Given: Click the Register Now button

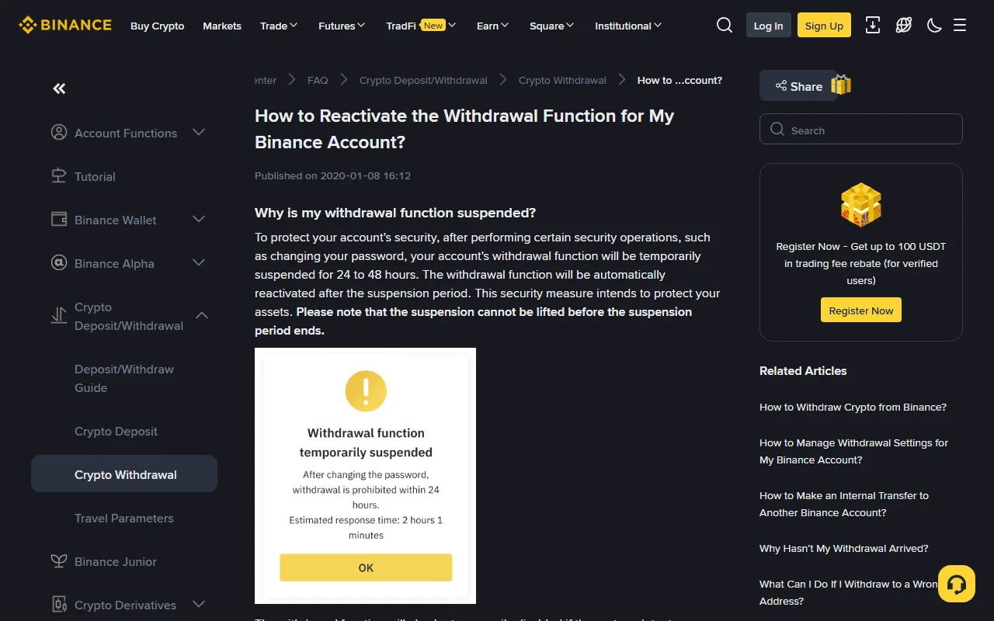Looking at the screenshot, I should coord(861,310).
